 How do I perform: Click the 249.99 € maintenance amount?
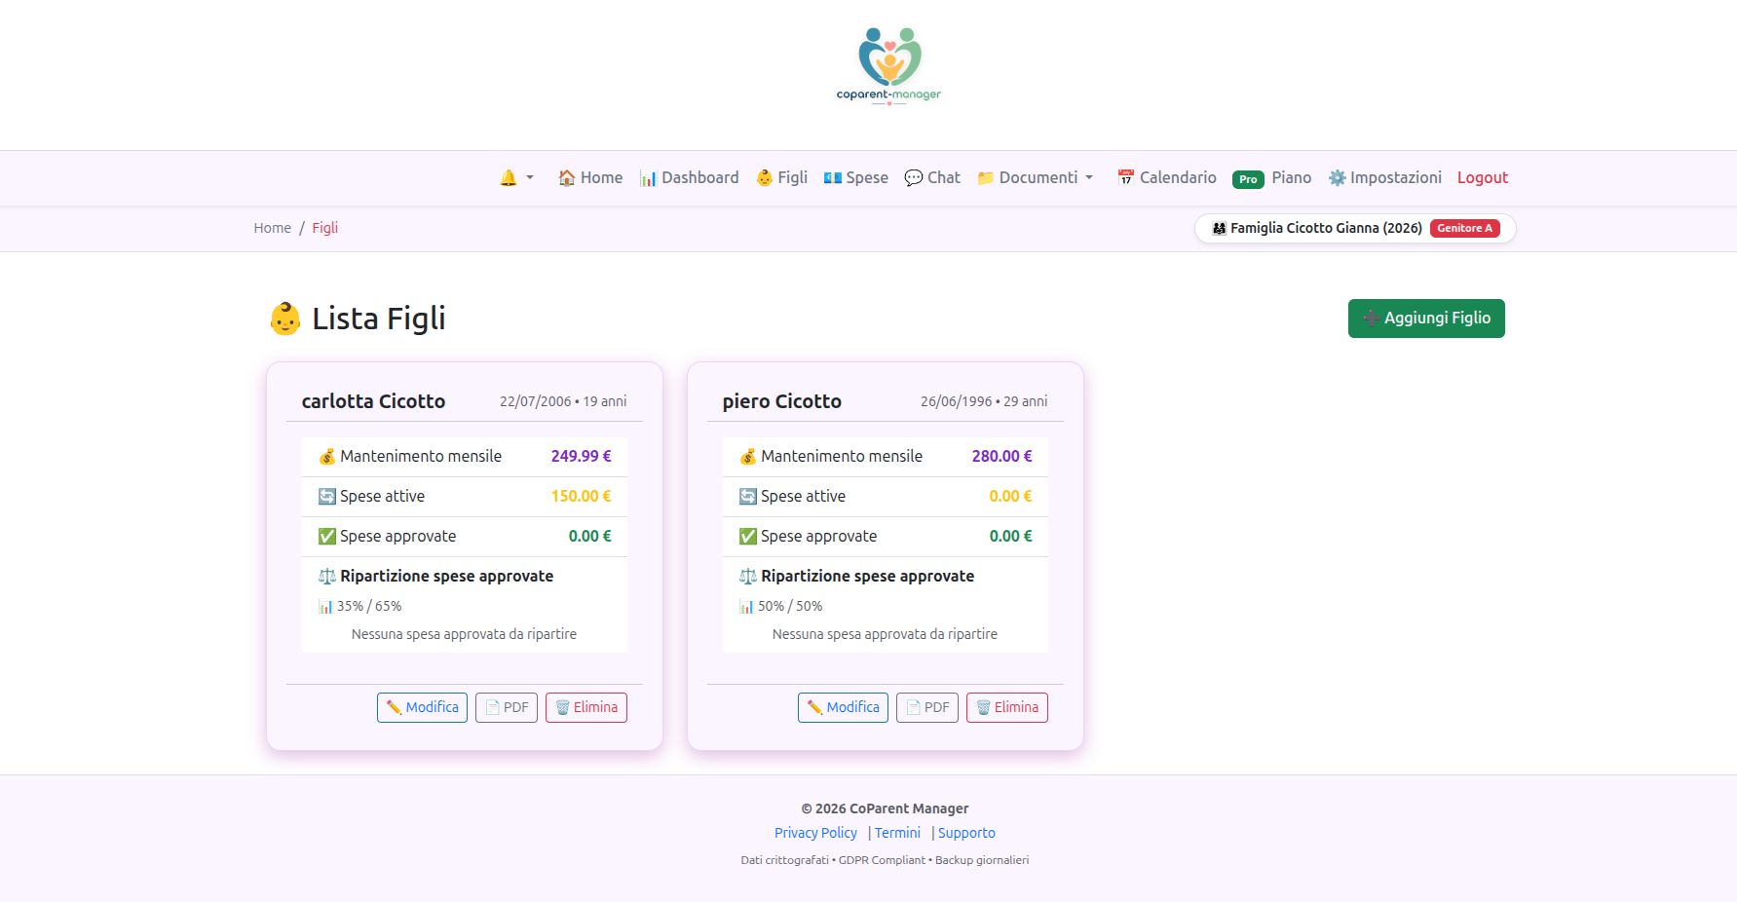point(582,456)
